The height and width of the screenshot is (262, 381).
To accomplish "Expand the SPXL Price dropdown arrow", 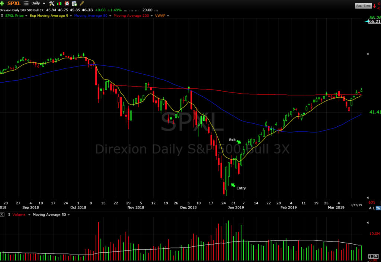I will point(26,16).
